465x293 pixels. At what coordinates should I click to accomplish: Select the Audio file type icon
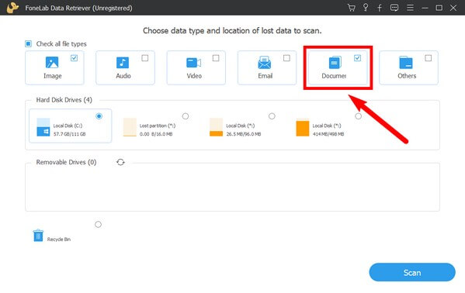(x=123, y=63)
